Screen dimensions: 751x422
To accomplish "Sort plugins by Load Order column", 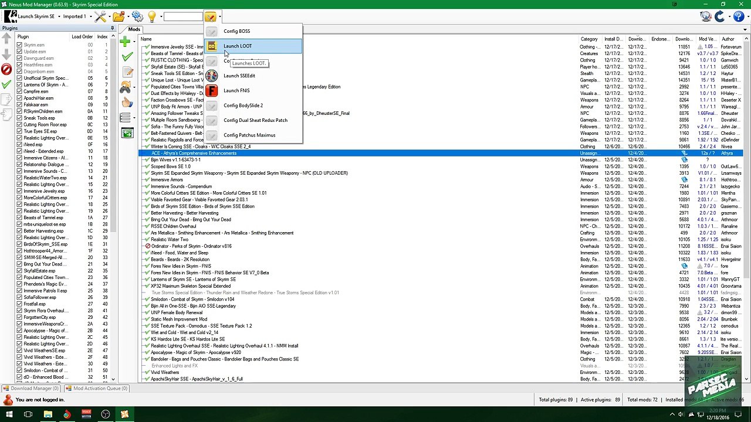I will [82, 37].
